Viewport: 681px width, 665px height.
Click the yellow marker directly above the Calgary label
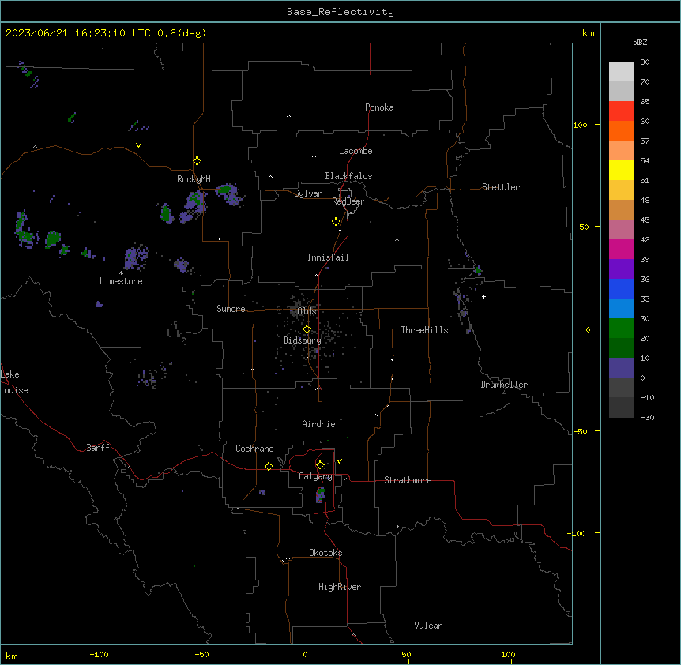click(320, 465)
